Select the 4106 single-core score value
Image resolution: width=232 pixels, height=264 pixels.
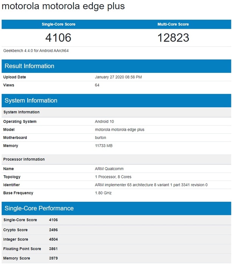58,38
